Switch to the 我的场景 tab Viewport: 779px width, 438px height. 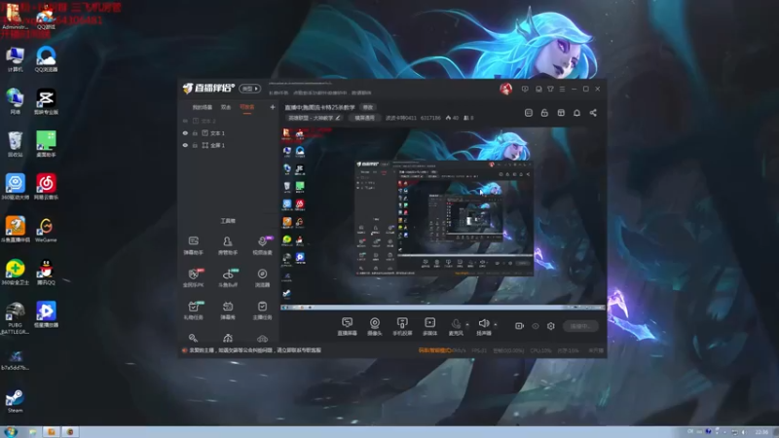(x=203, y=107)
